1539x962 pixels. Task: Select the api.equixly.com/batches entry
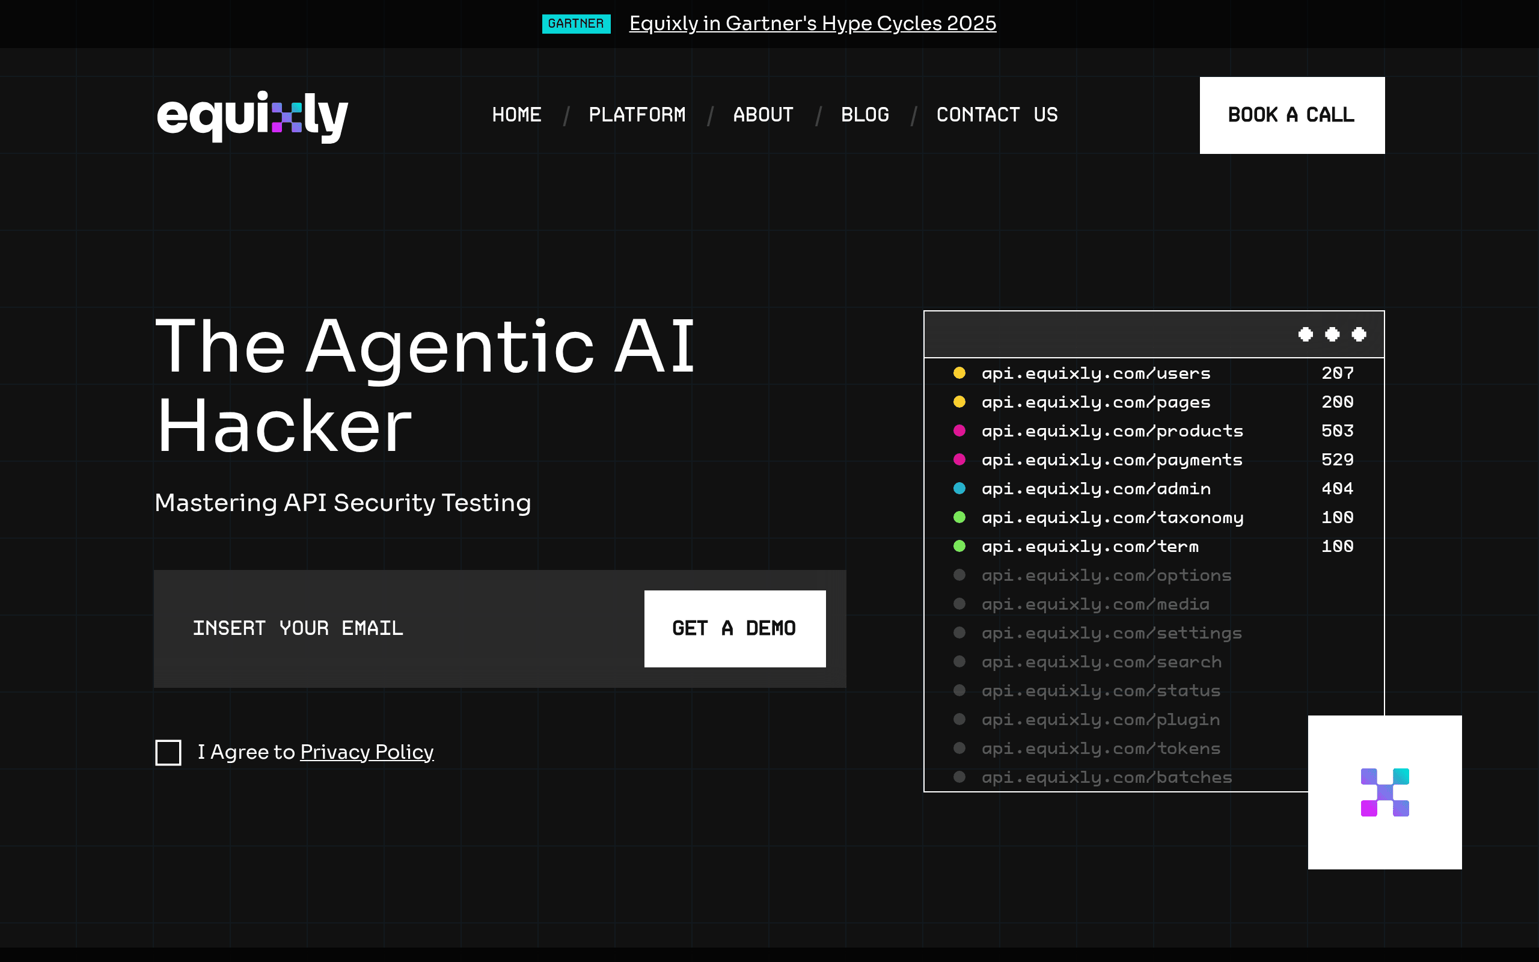pos(1107,777)
